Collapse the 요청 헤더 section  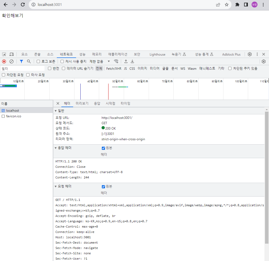coord(55,186)
